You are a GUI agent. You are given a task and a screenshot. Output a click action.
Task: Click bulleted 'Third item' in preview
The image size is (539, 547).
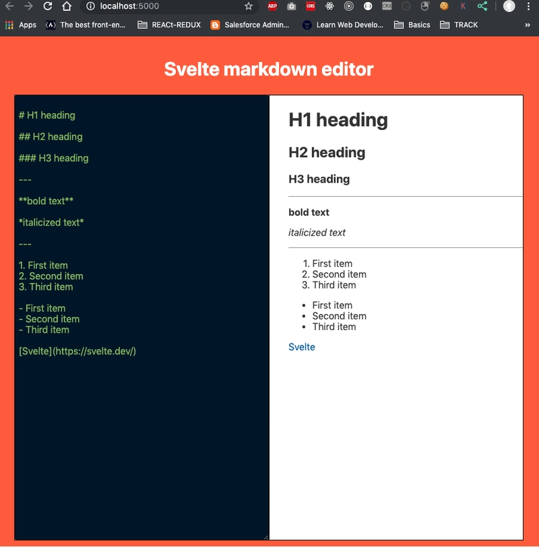pyautogui.click(x=334, y=327)
